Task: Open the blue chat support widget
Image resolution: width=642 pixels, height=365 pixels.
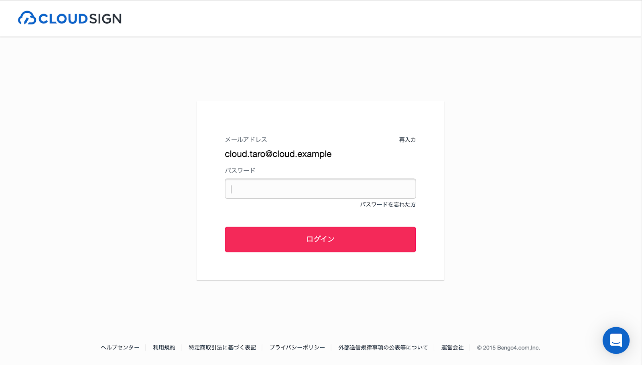Action: coord(616,340)
